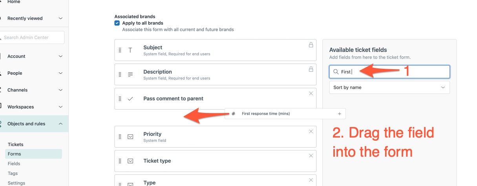Go to the Tags page
The height and width of the screenshot is (186, 477).
(x=13, y=173)
